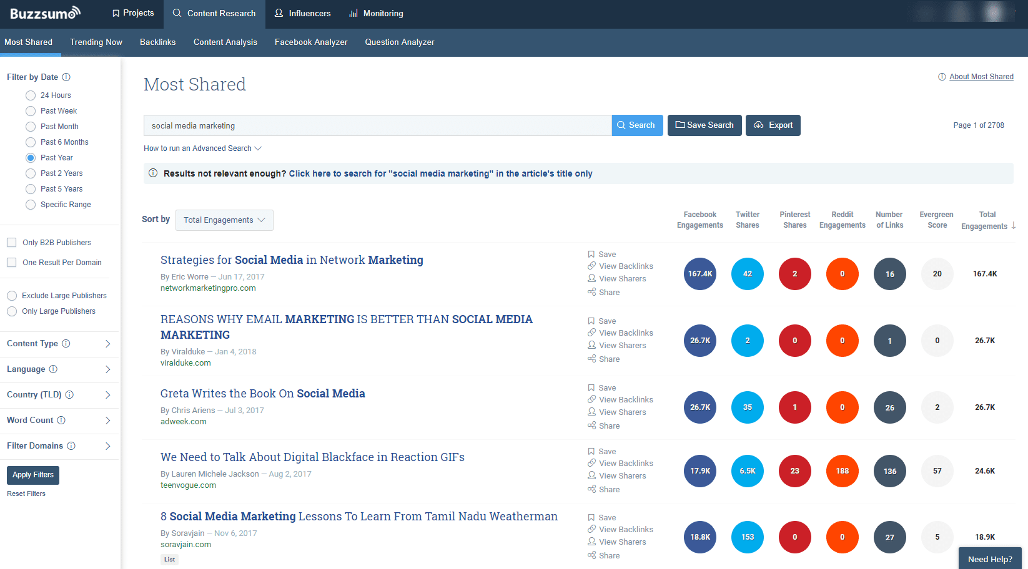Click the Save Search button
The image size is (1028, 569).
pos(704,125)
